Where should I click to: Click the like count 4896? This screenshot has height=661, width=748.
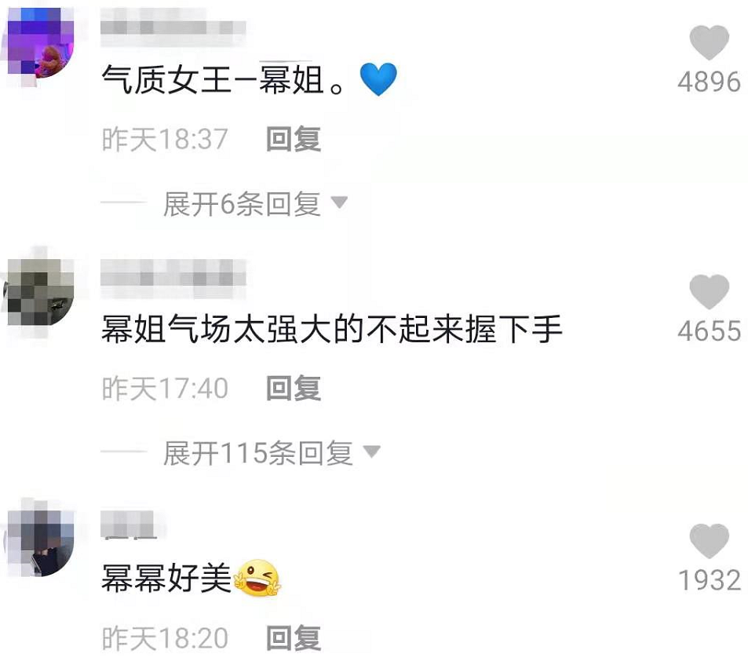tap(710, 82)
